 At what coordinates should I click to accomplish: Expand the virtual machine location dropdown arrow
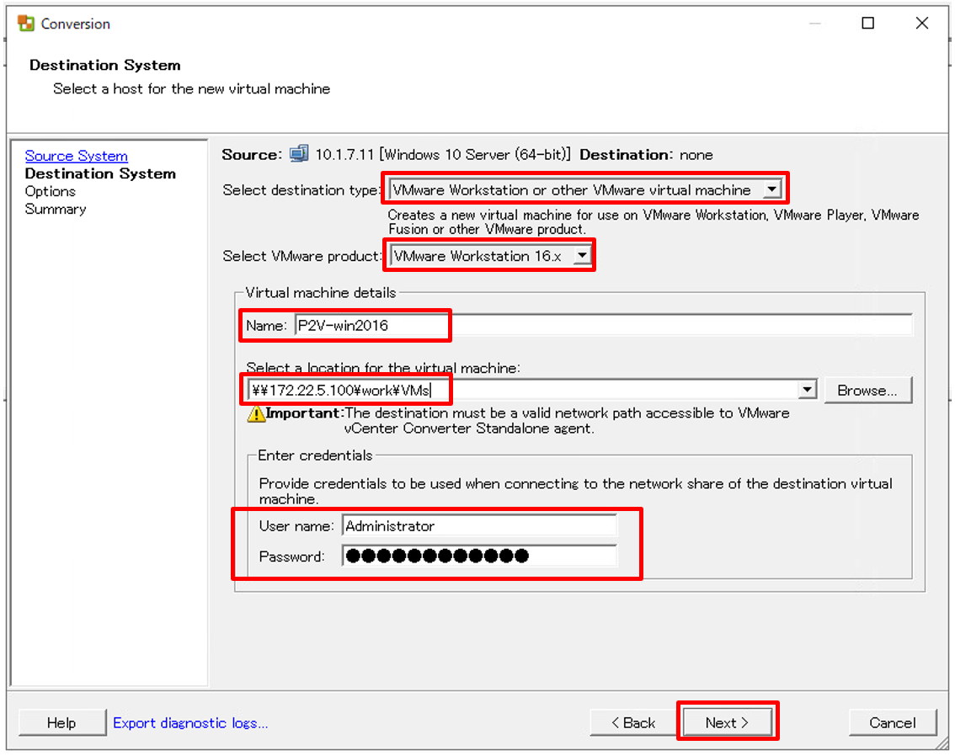pos(807,390)
